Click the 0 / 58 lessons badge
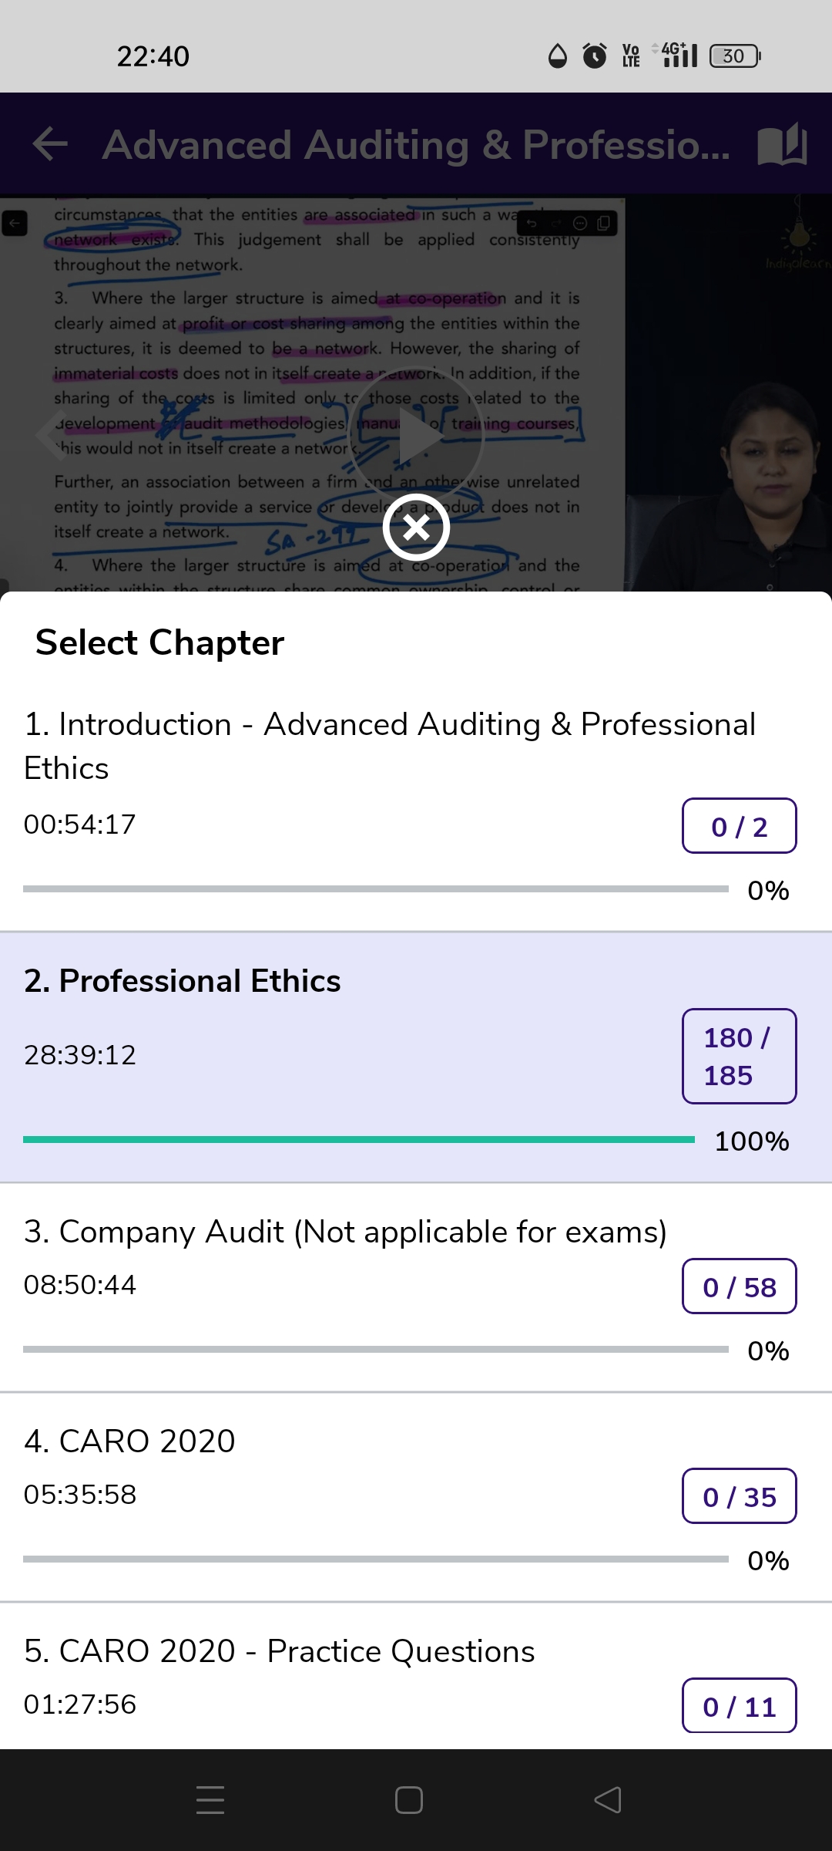Image resolution: width=832 pixels, height=1851 pixels. (x=739, y=1286)
